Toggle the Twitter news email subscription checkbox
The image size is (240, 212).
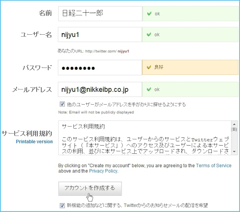pos(62,205)
